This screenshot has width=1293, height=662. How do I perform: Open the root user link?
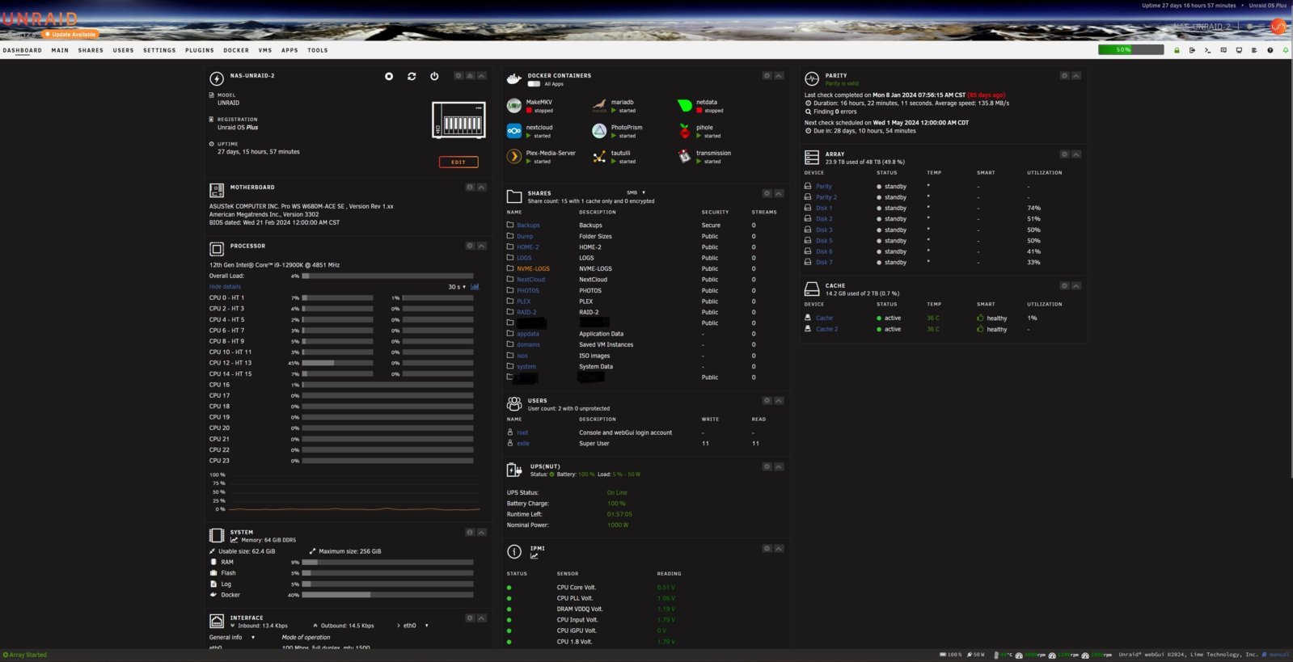click(522, 432)
